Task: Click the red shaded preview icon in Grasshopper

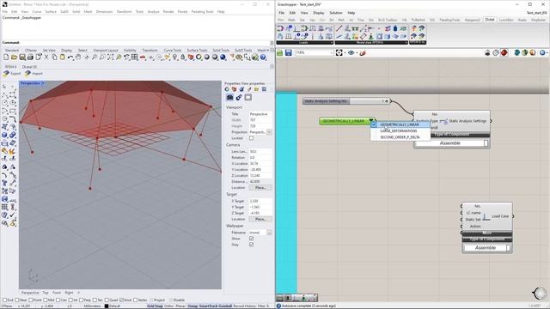Action: point(504,53)
